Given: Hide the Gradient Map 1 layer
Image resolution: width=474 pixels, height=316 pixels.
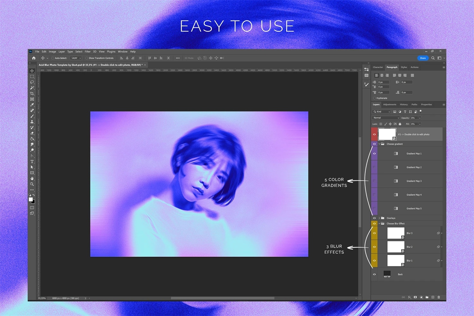Looking at the screenshot, I should point(374,154).
